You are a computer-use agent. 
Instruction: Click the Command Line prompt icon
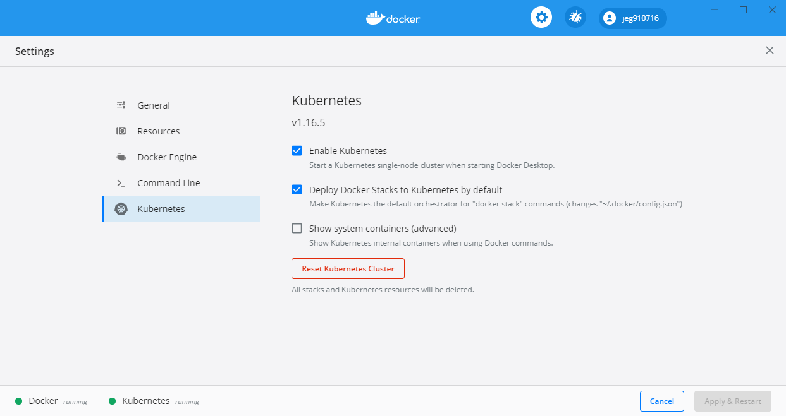(x=121, y=183)
